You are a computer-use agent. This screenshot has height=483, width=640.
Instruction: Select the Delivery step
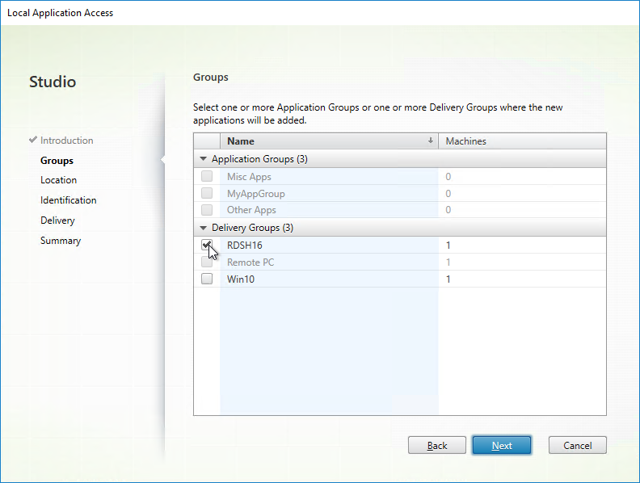(57, 220)
